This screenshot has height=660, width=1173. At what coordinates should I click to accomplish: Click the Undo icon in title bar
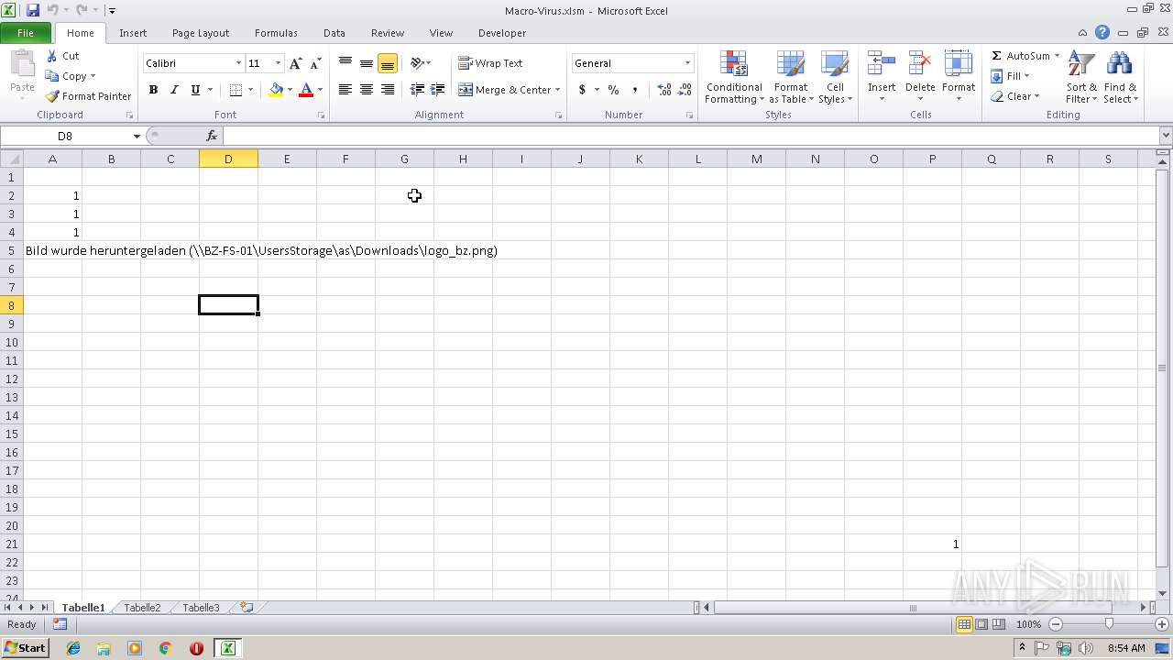tap(52, 10)
